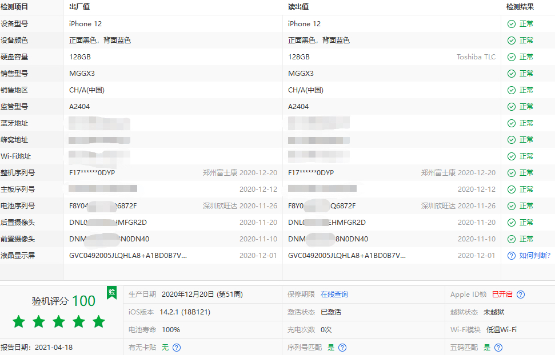555x355 pixels.
Task: Click the green check icon for 硬盘容量 row
Action: point(512,57)
